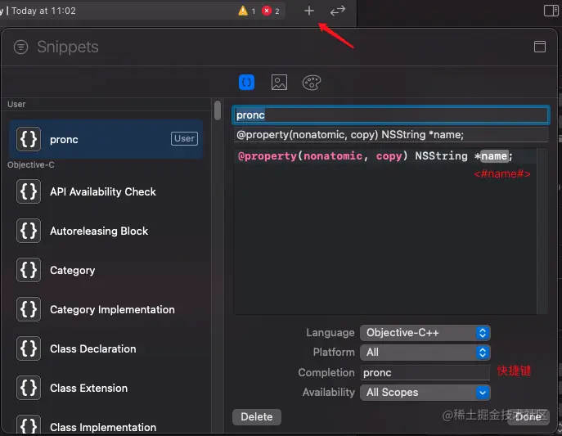
Task: Select the pronc user snippet
Action: (106, 139)
